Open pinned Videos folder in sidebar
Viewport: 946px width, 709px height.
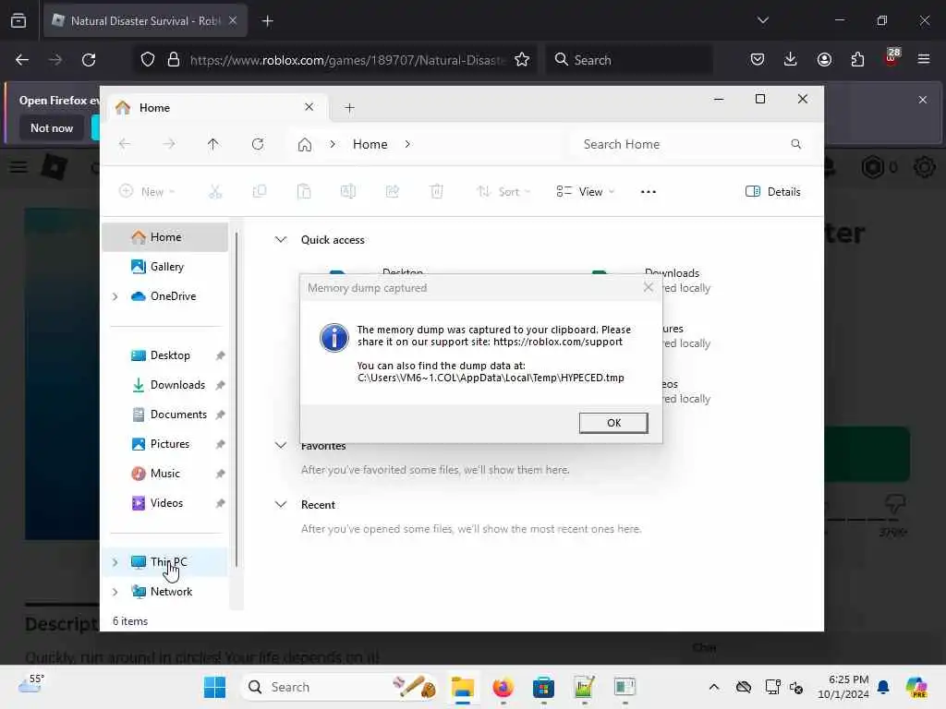click(166, 503)
